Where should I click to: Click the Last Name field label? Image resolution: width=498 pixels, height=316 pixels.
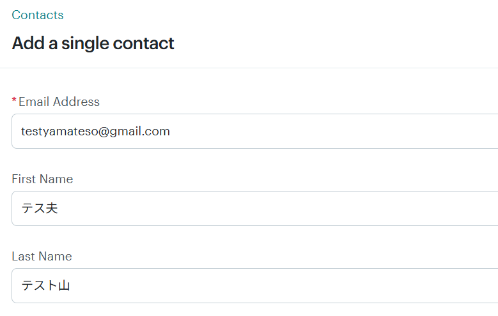pyautogui.click(x=42, y=256)
